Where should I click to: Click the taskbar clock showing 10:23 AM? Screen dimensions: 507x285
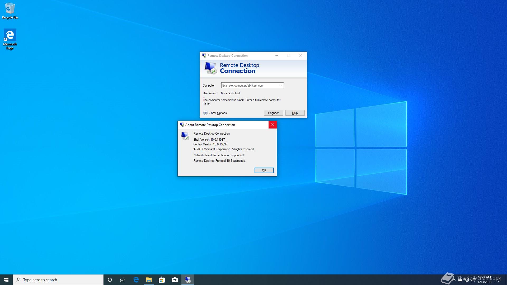[x=485, y=280]
